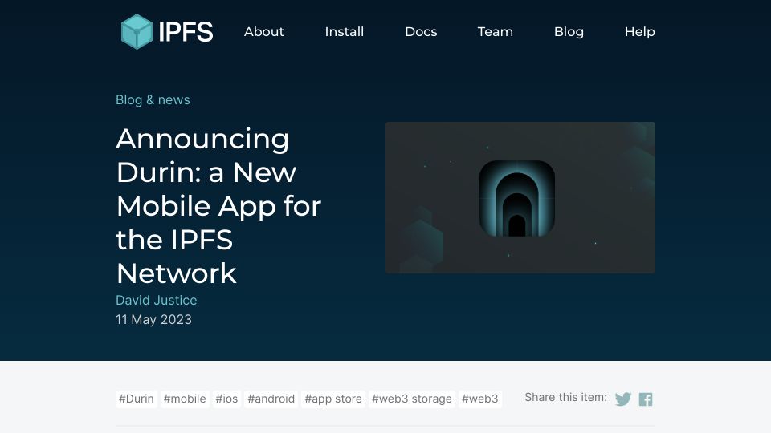The width and height of the screenshot is (771, 433).
Task: Share this item on Facebook
Action: click(x=646, y=399)
